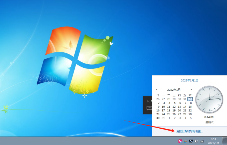Open the network signal bars icon
Viewport: 227px width, 145px height.
[202, 141]
